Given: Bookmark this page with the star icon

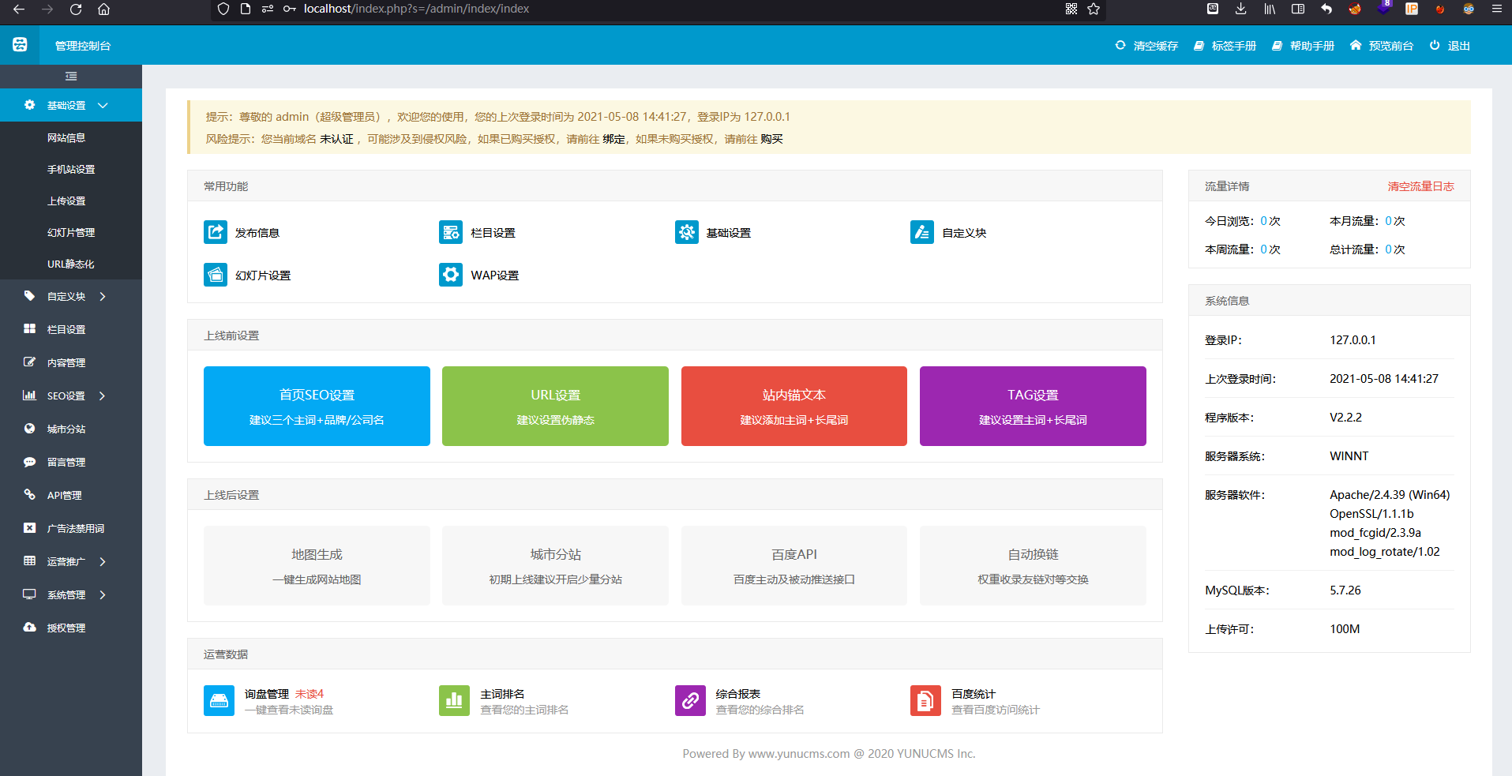Looking at the screenshot, I should point(1094,9).
